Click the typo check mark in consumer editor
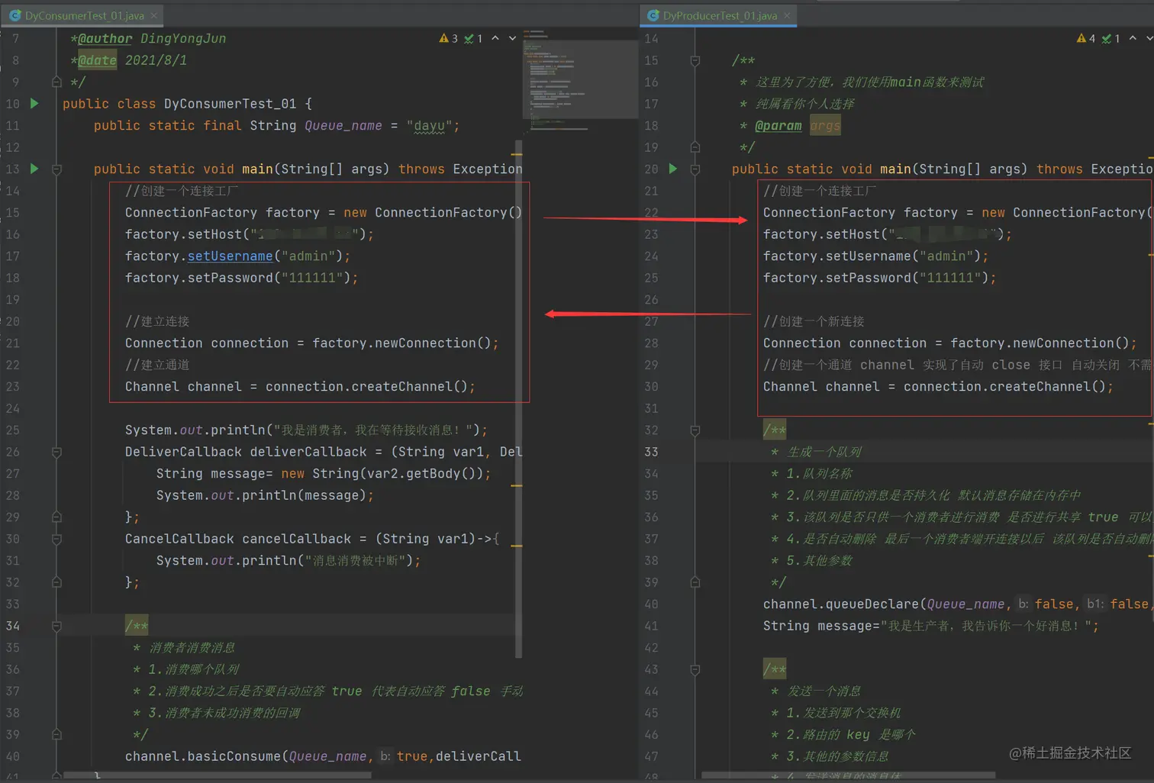The width and height of the screenshot is (1154, 783). (x=473, y=38)
